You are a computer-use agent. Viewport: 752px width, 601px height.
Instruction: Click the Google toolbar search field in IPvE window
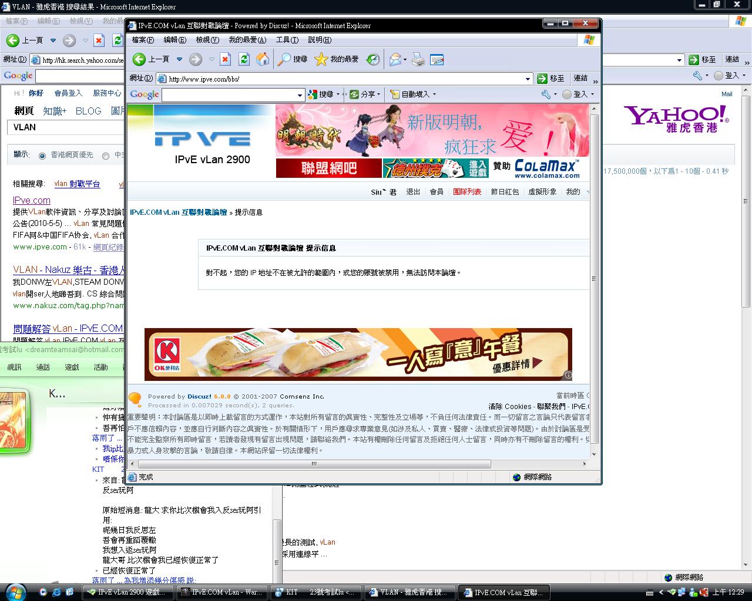[229, 94]
